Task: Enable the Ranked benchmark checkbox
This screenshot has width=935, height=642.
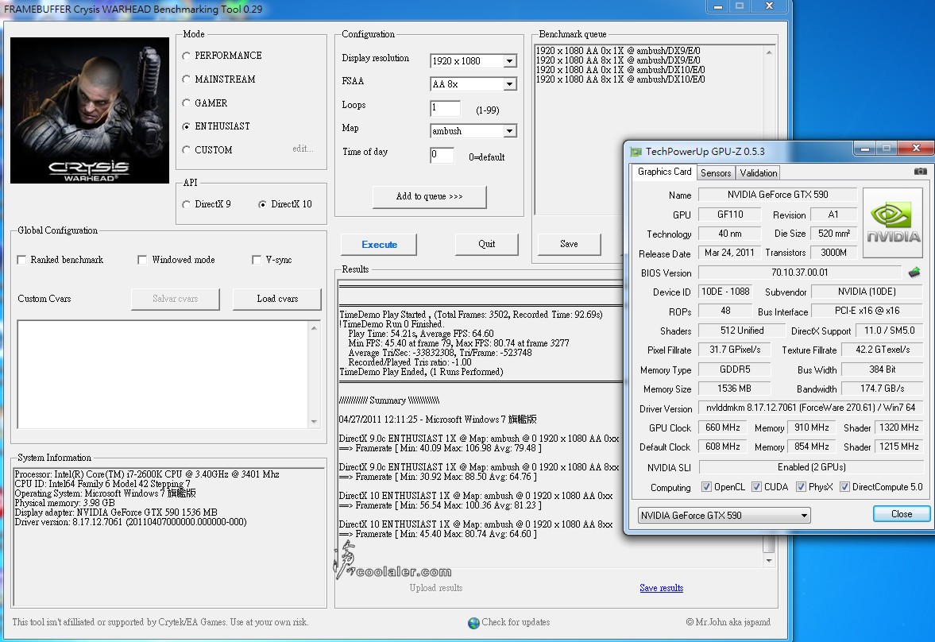Action: 22,260
